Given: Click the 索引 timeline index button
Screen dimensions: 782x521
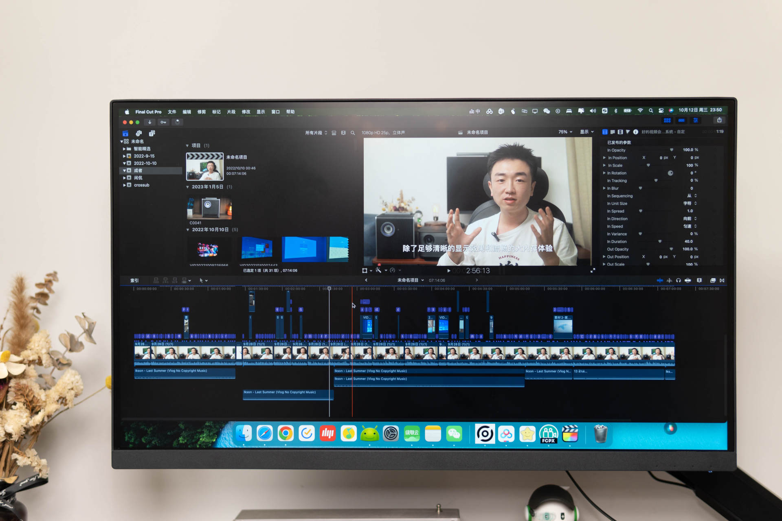Looking at the screenshot, I should [x=134, y=280].
